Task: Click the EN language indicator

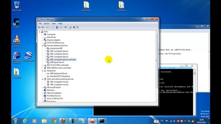Action: (162, 121)
